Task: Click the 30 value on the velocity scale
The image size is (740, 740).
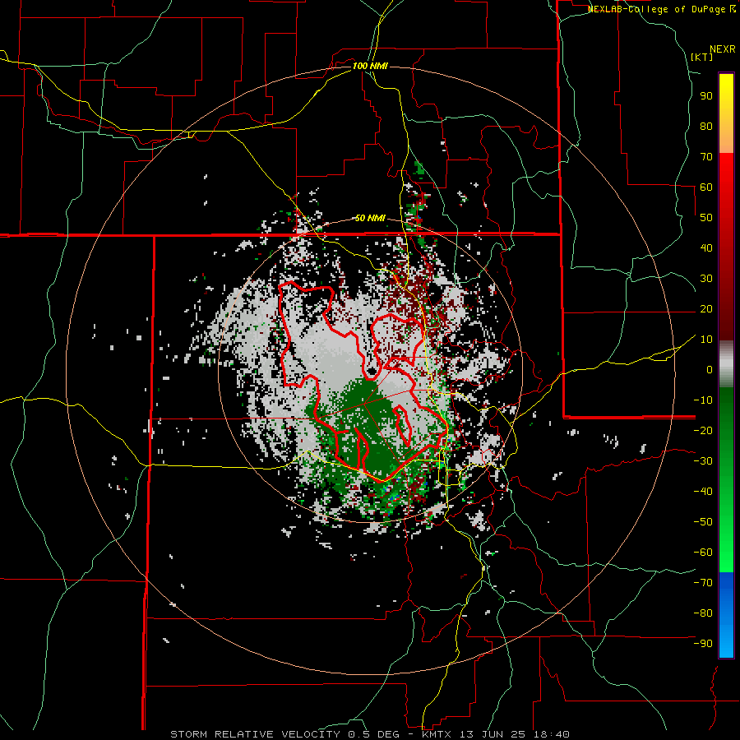Action: (x=706, y=279)
